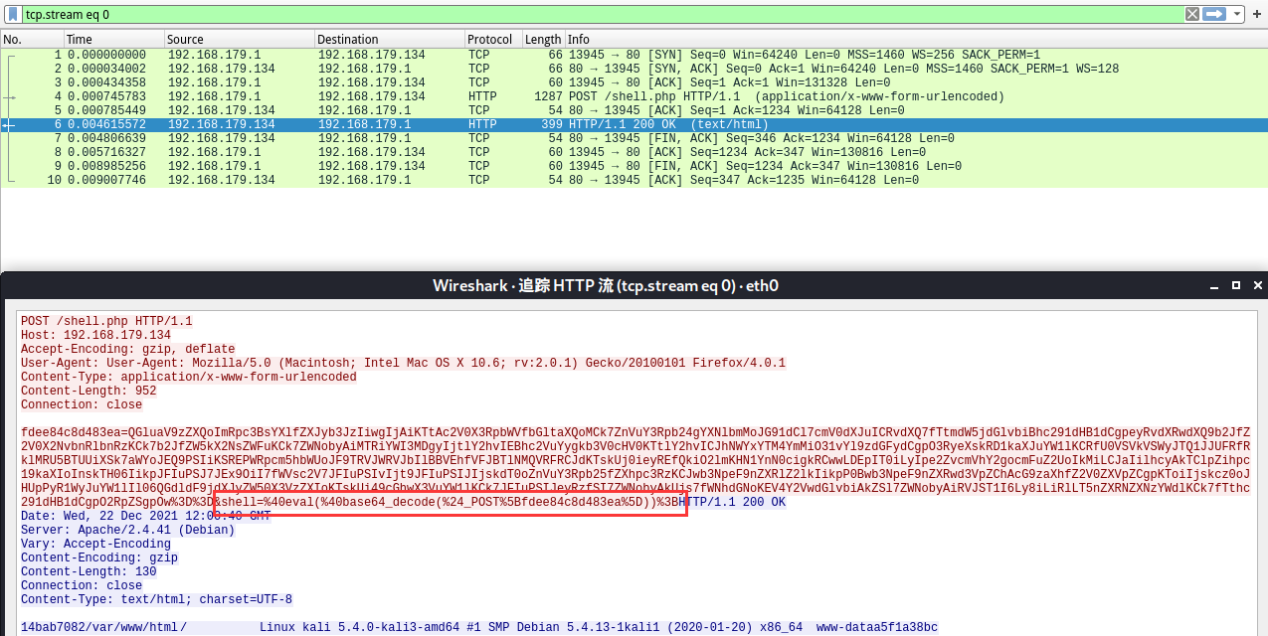Click the 'Content-Length: 952' line
Viewport: 1268px width, 636px height.
89,392
